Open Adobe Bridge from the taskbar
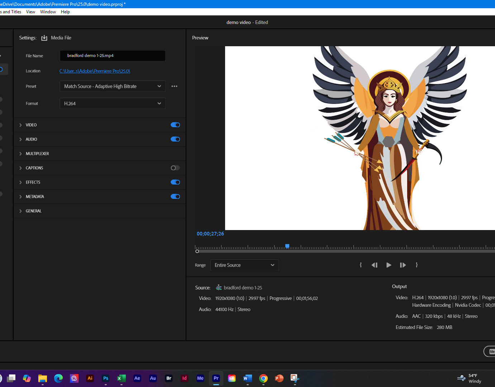Screen dimensions: 495x387 pos(169,378)
